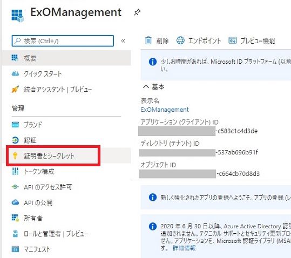Click the マニフェスト icon
The width and height of the screenshot is (291, 258).
click(x=15, y=249)
